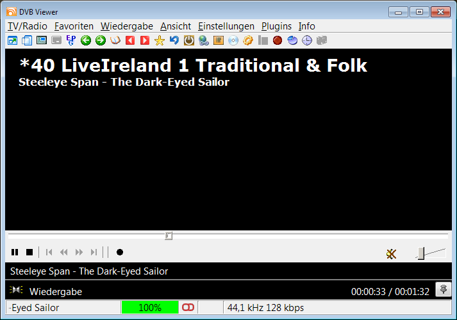Click the 00:00:33 / 00:01:32 time display
Image resolution: width=457 pixels, height=320 pixels.
pos(390,291)
